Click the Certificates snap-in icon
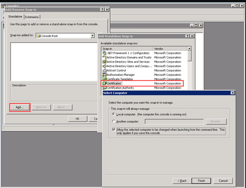 coord(104,83)
